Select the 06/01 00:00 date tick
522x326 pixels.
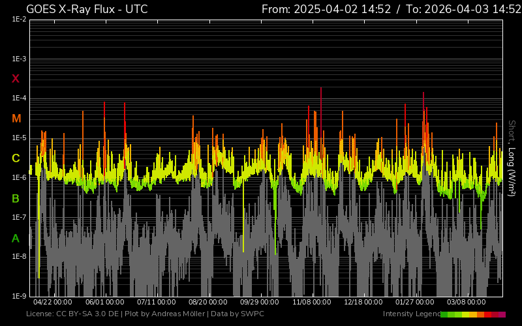105,303
